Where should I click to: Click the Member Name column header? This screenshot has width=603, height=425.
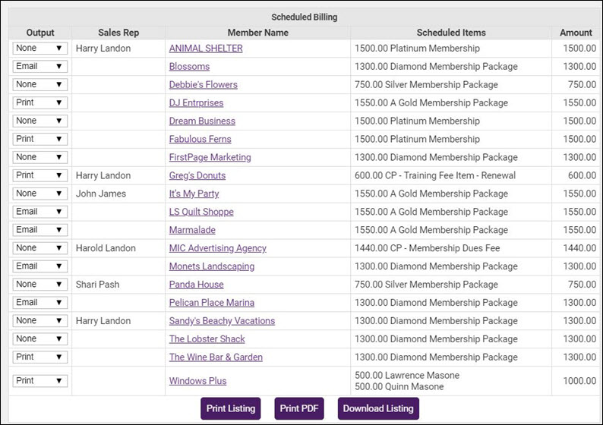258,33
